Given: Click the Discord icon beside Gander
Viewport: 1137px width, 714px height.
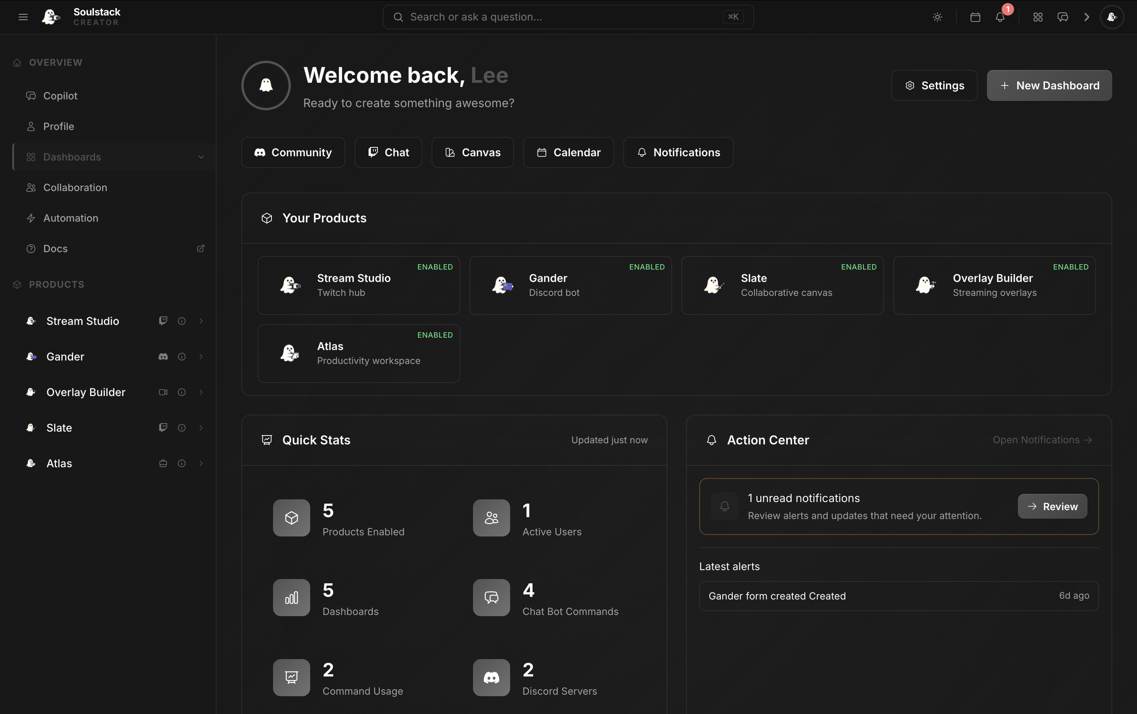Looking at the screenshot, I should (163, 357).
